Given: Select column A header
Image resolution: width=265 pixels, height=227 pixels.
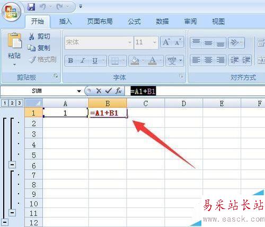Looking at the screenshot, I should (x=66, y=104).
